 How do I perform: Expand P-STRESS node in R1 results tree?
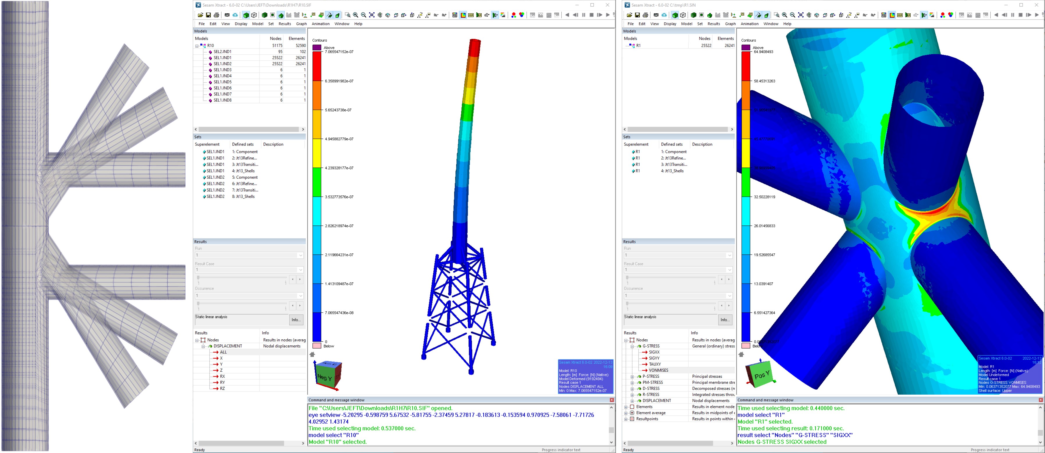click(632, 377)
